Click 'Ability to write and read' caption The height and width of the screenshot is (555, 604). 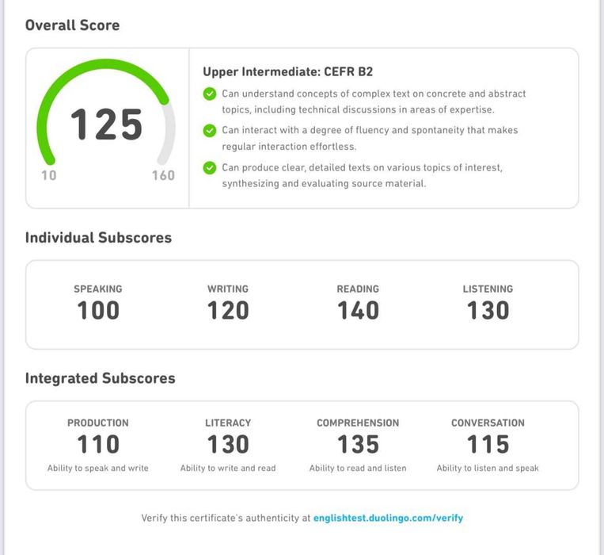[228, 469]
